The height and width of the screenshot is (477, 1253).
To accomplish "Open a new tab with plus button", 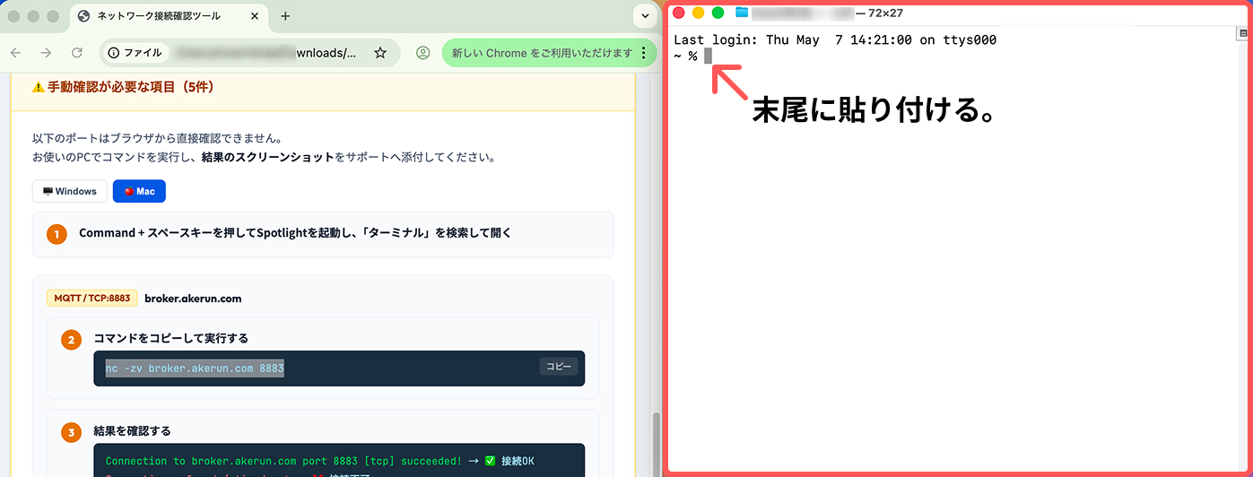I will (285, 16).
